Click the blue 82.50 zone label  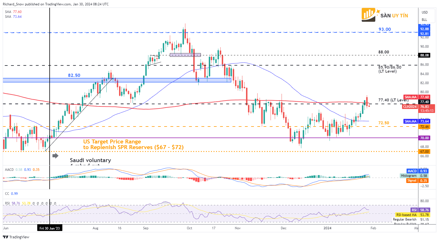tap(74, 75)
